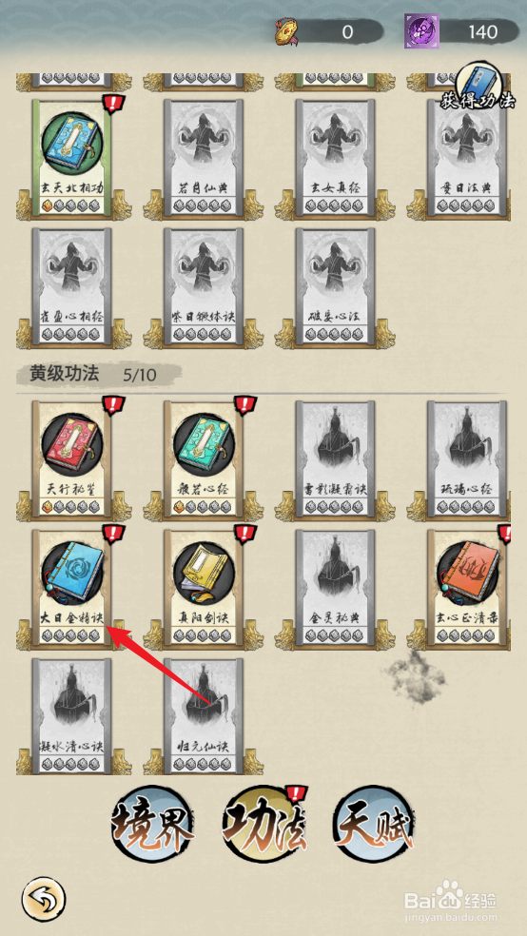
Task: Tap the locked 若月仙典 card
Action: click(204, 156)
